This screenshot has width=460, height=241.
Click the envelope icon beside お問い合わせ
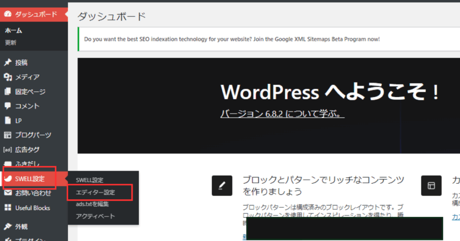(x=8, y=194)
